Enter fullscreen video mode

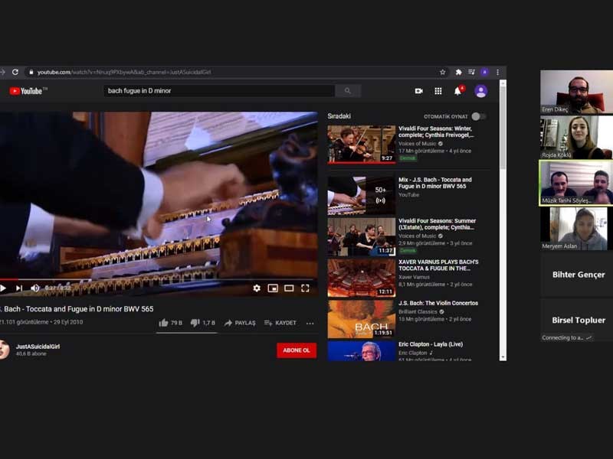click(x=305, y=288)
